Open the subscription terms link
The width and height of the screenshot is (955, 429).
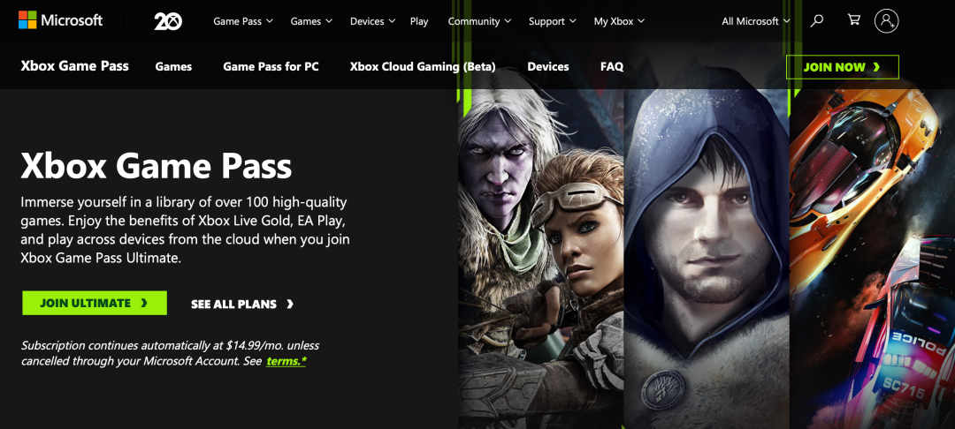tap(286, 361)
